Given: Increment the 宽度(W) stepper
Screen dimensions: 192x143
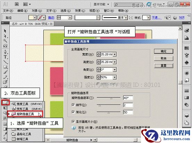Looking at the screenshot, I should [x=99, y=53].
